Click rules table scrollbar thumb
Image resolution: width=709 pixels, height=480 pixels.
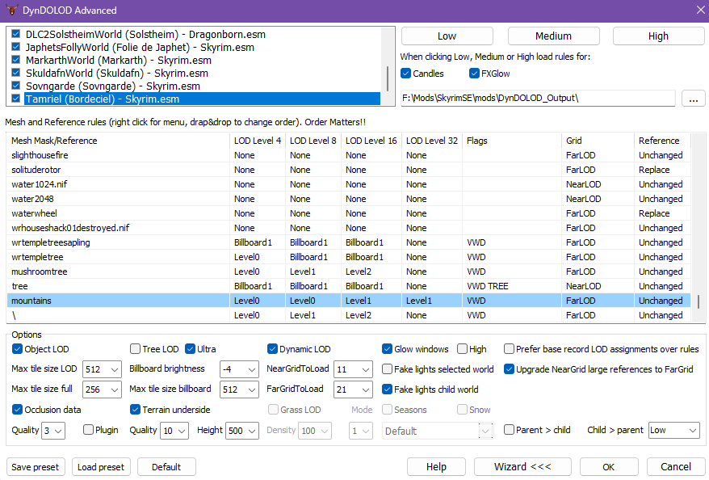(x=699, y=301)
